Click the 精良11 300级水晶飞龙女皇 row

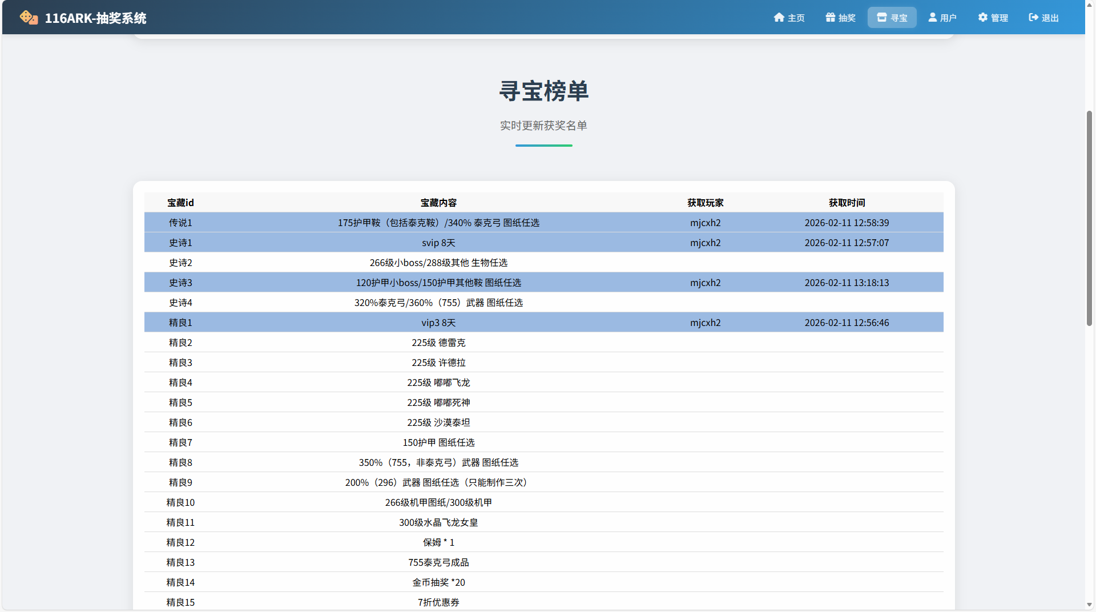438,522
